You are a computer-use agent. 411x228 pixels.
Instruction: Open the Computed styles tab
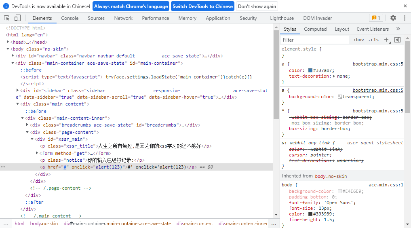click(x=315, y=29)
